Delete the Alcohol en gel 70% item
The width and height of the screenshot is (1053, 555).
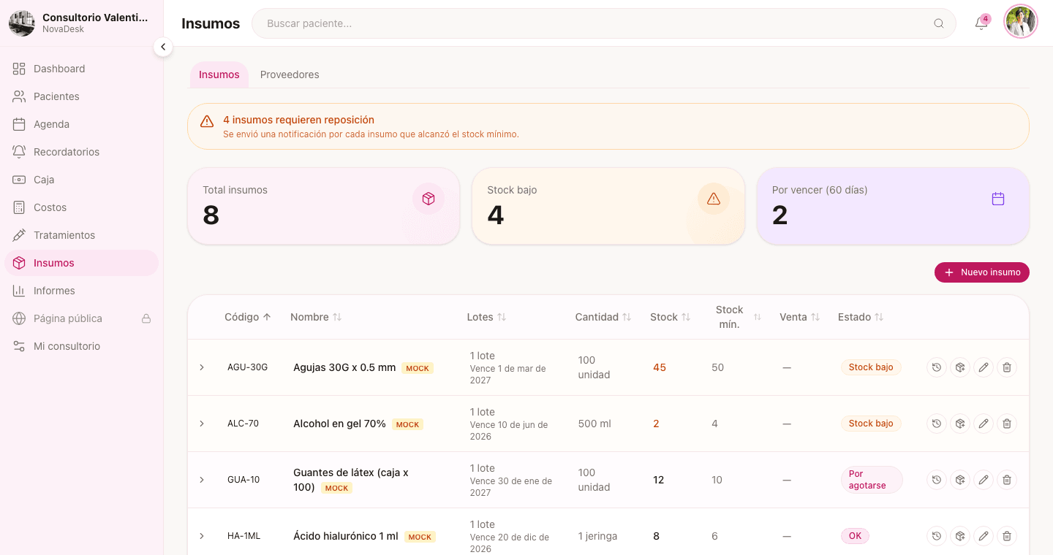click(x=1007, y=424)
